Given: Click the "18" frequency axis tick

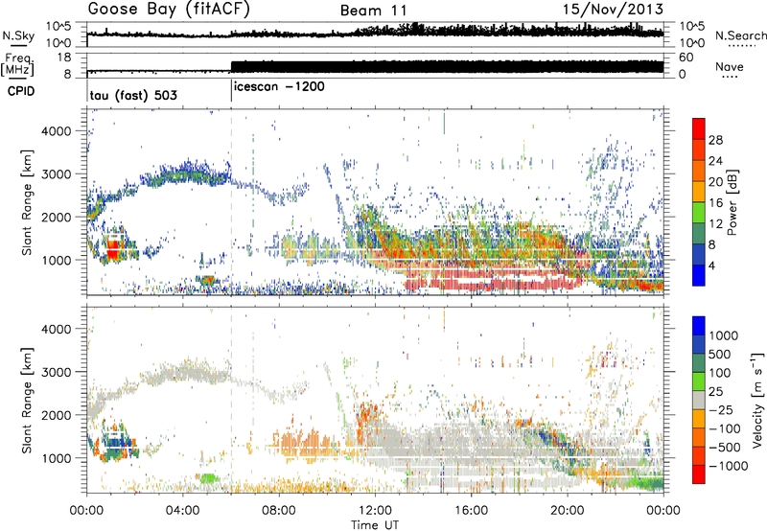Looking at the screenshot, I should click(x=64, y=58).
